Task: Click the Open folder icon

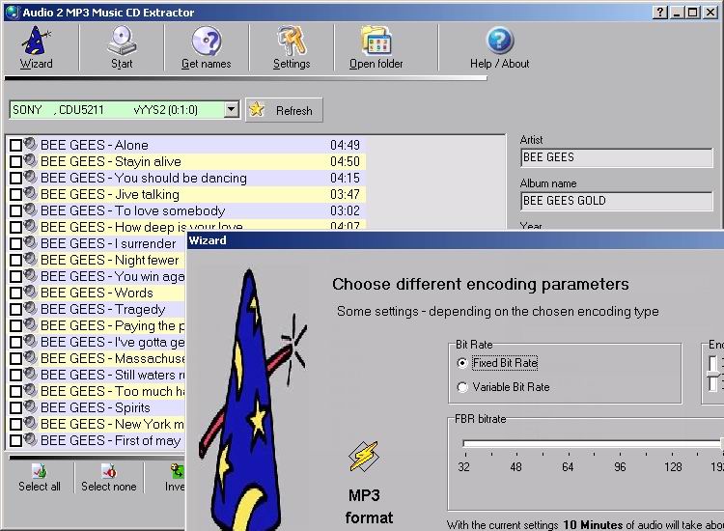Action: [x=376, y=41]
